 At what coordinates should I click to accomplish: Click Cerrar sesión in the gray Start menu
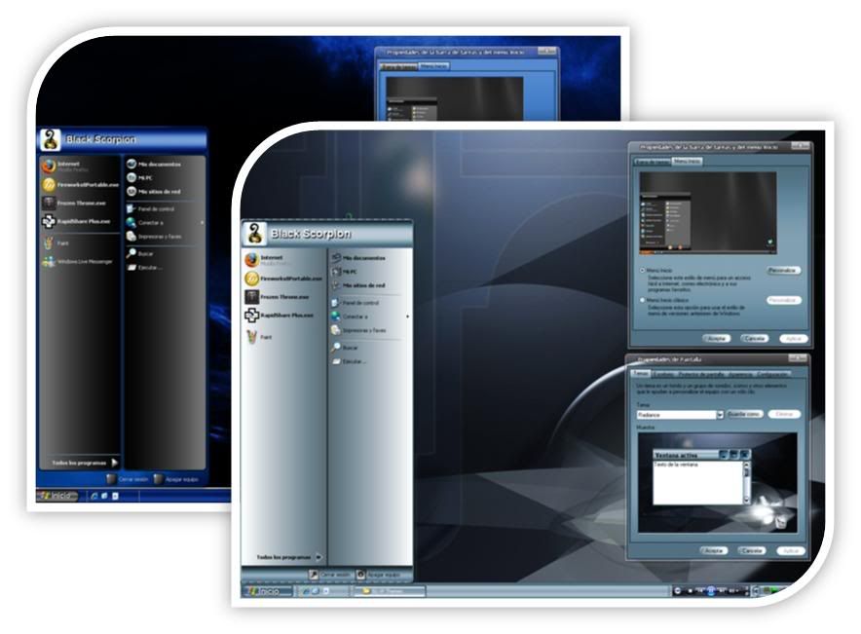coord(329,575)
